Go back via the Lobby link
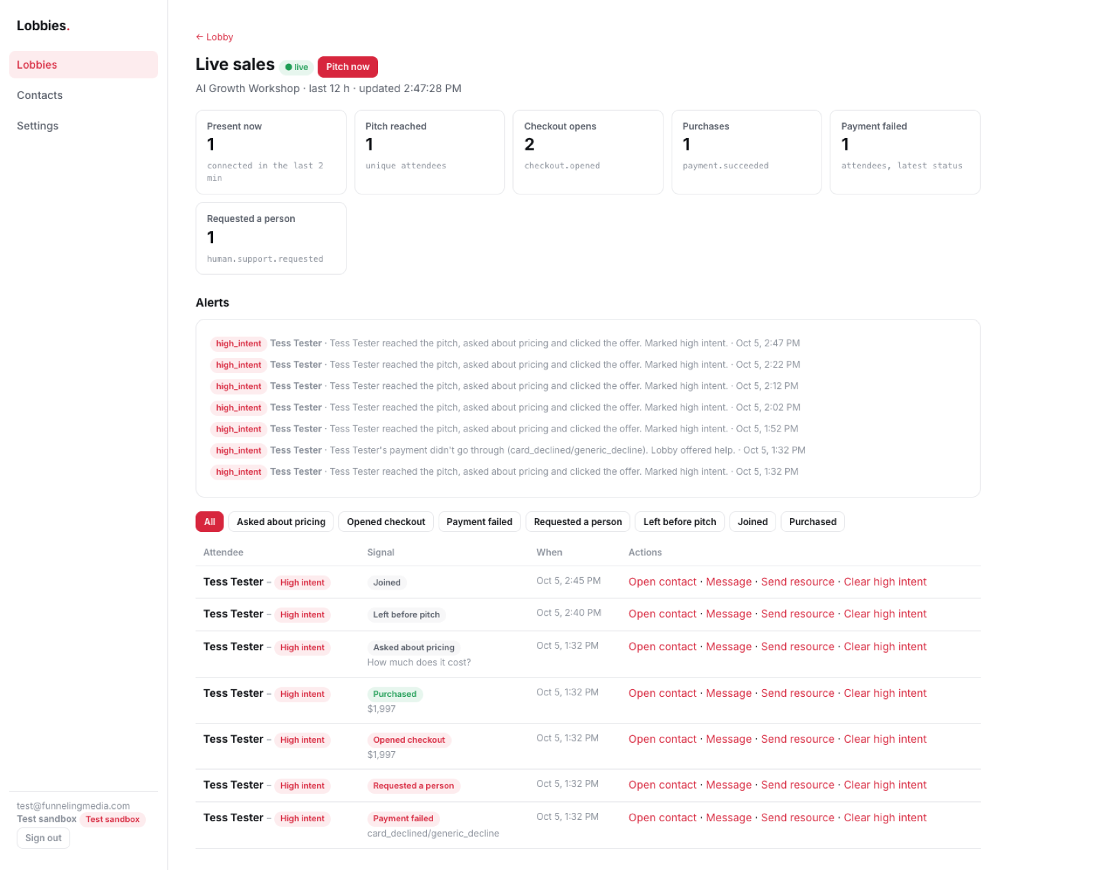1100x870 pixels. (214, 37)
